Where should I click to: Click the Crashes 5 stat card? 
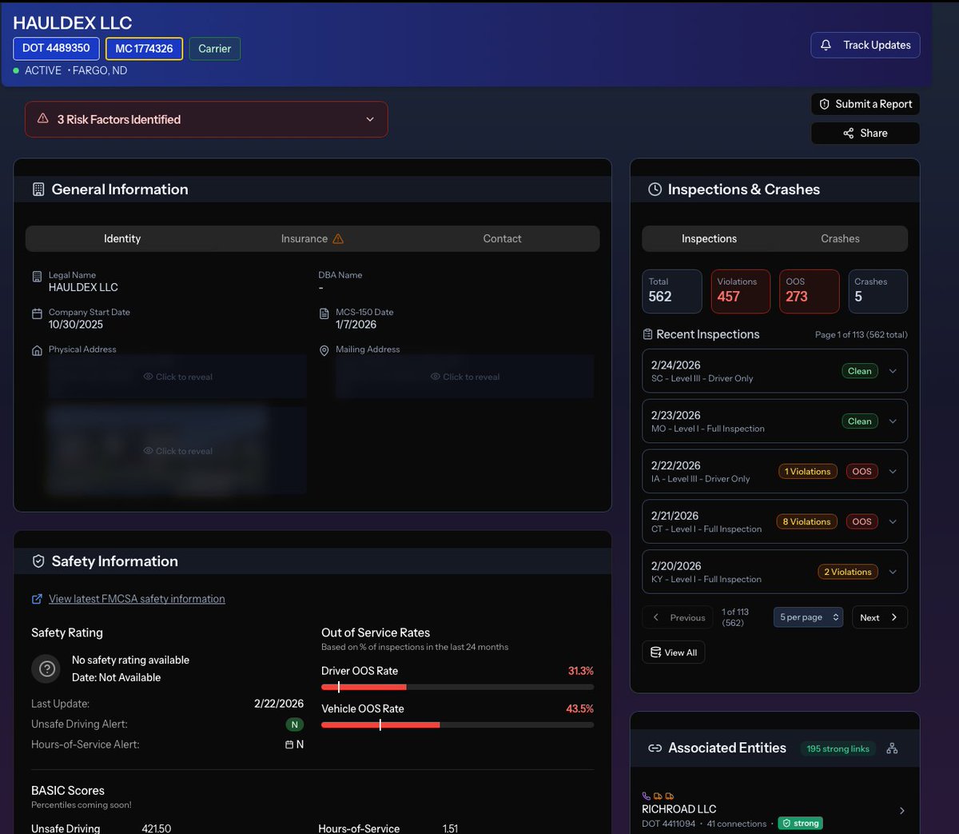[877, 291]
